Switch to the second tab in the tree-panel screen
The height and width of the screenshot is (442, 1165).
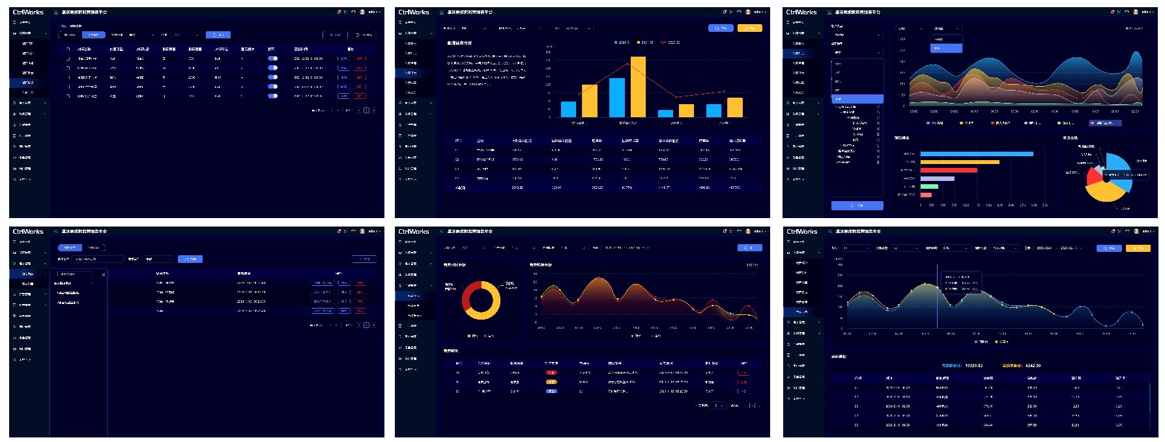pos(94,248)
